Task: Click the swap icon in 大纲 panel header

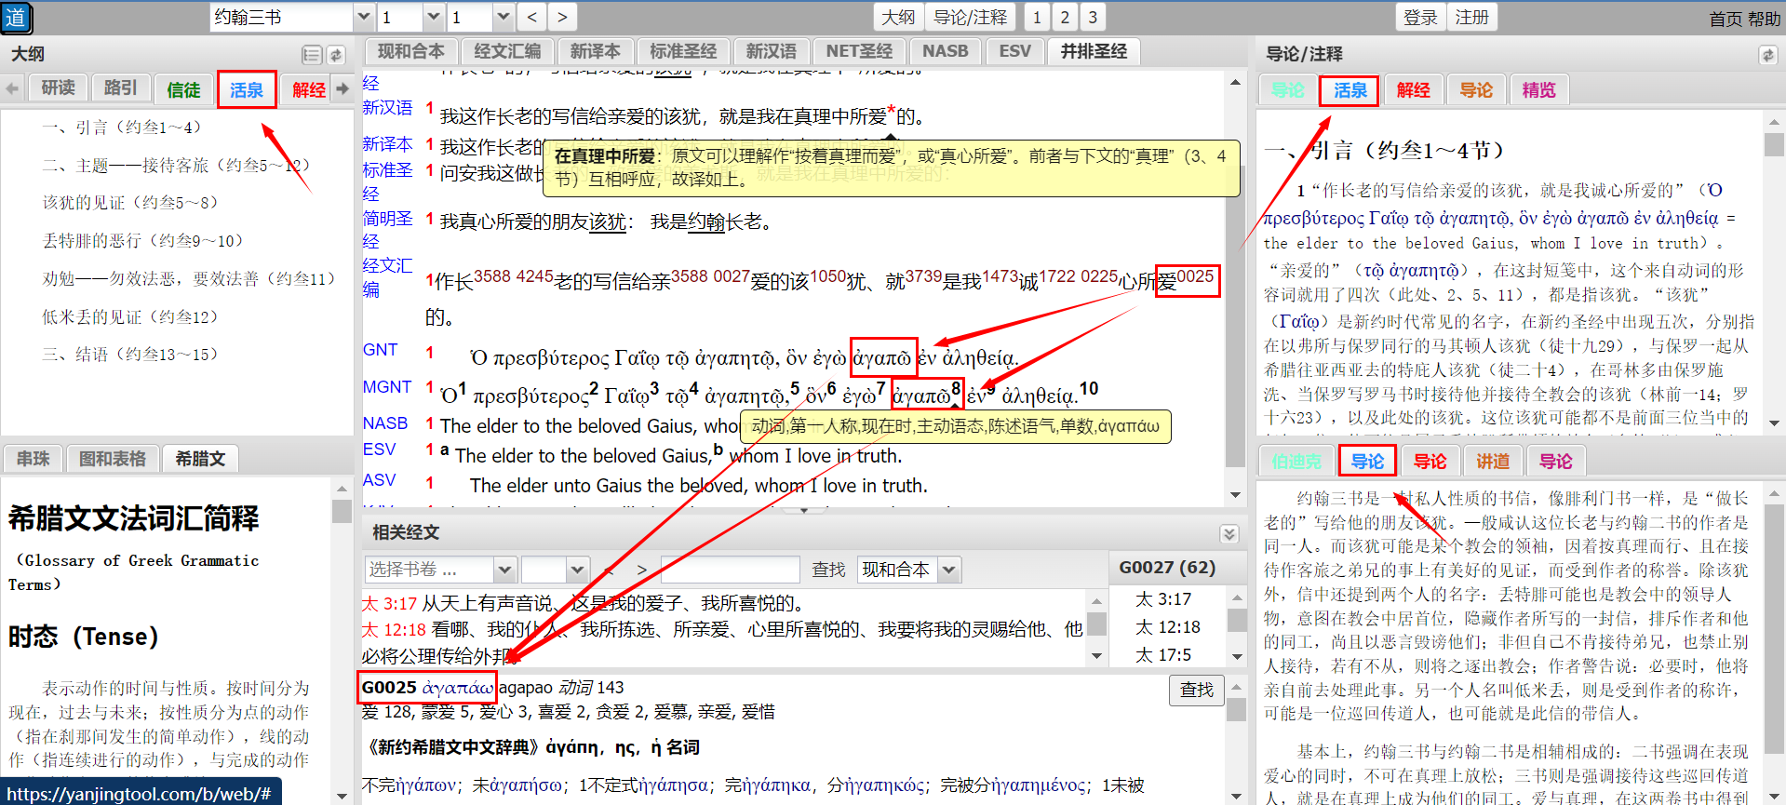Action: click(x=336, y=55)
